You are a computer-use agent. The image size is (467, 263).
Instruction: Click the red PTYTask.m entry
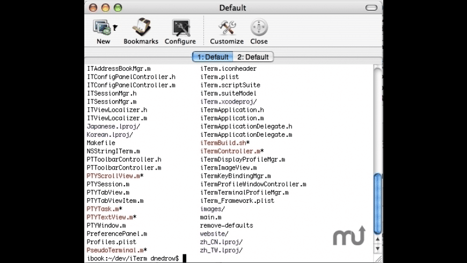click(103, 209)
